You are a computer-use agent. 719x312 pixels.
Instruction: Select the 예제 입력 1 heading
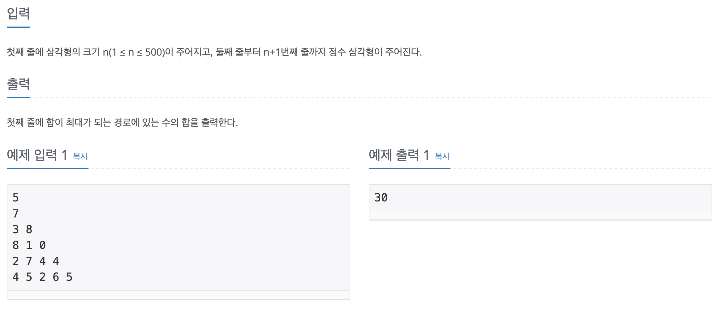point(37,155)
